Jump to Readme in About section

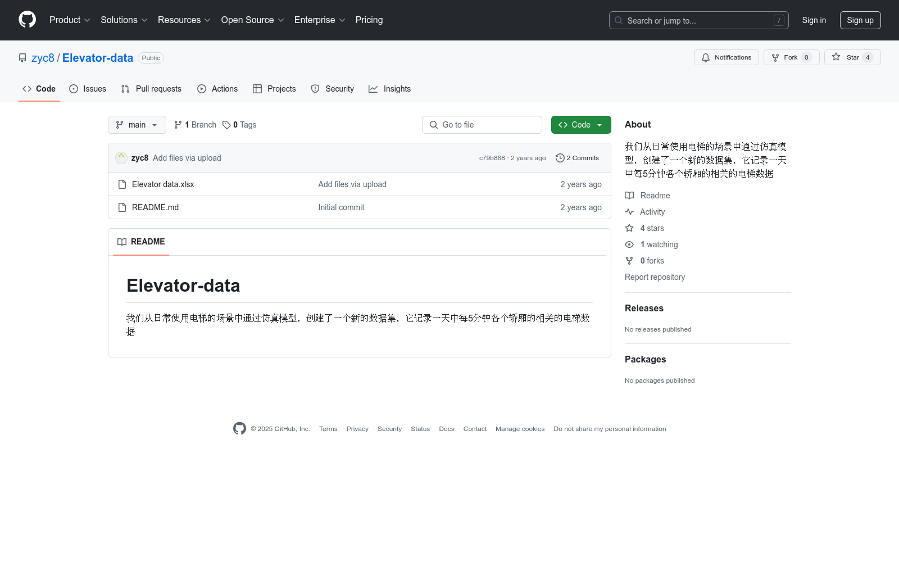[x=647, y=196]
